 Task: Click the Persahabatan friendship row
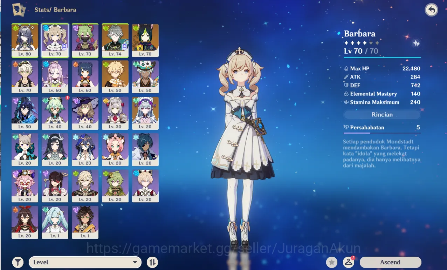click(x=382, y=127)
